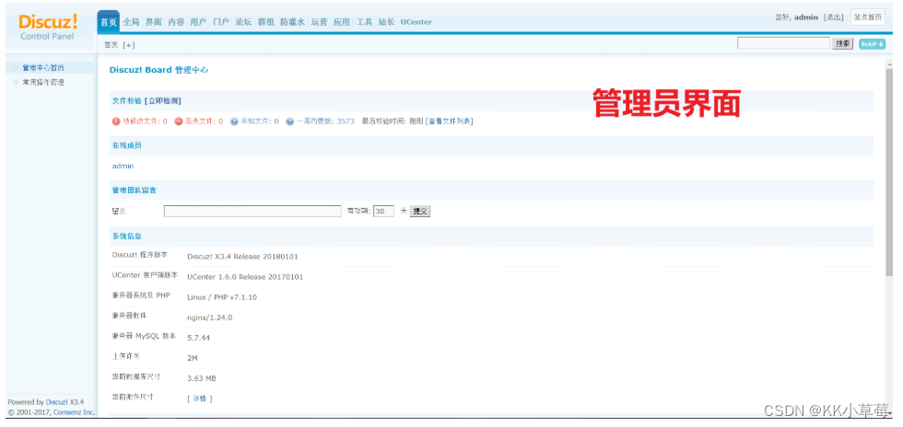
Task: Click the Comsenz Inc. footer link
Action: click(x=74, y=412)
